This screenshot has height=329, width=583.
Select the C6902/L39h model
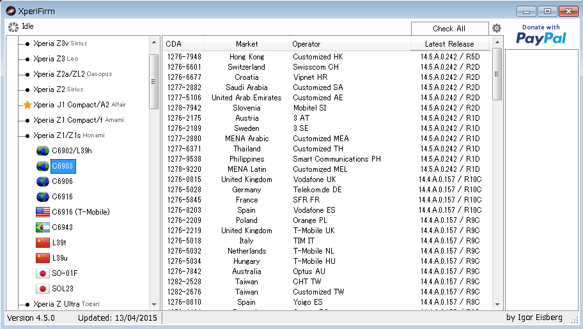click(72, 151)
